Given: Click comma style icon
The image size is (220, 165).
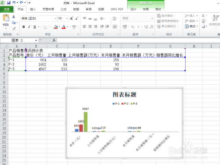Looking at the screenshot, I should [138, 27].
